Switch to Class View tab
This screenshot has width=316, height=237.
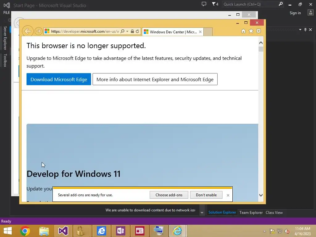(274, 213)
